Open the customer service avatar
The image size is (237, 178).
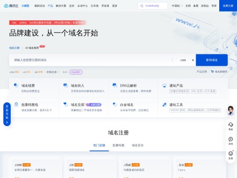(231, 110)
